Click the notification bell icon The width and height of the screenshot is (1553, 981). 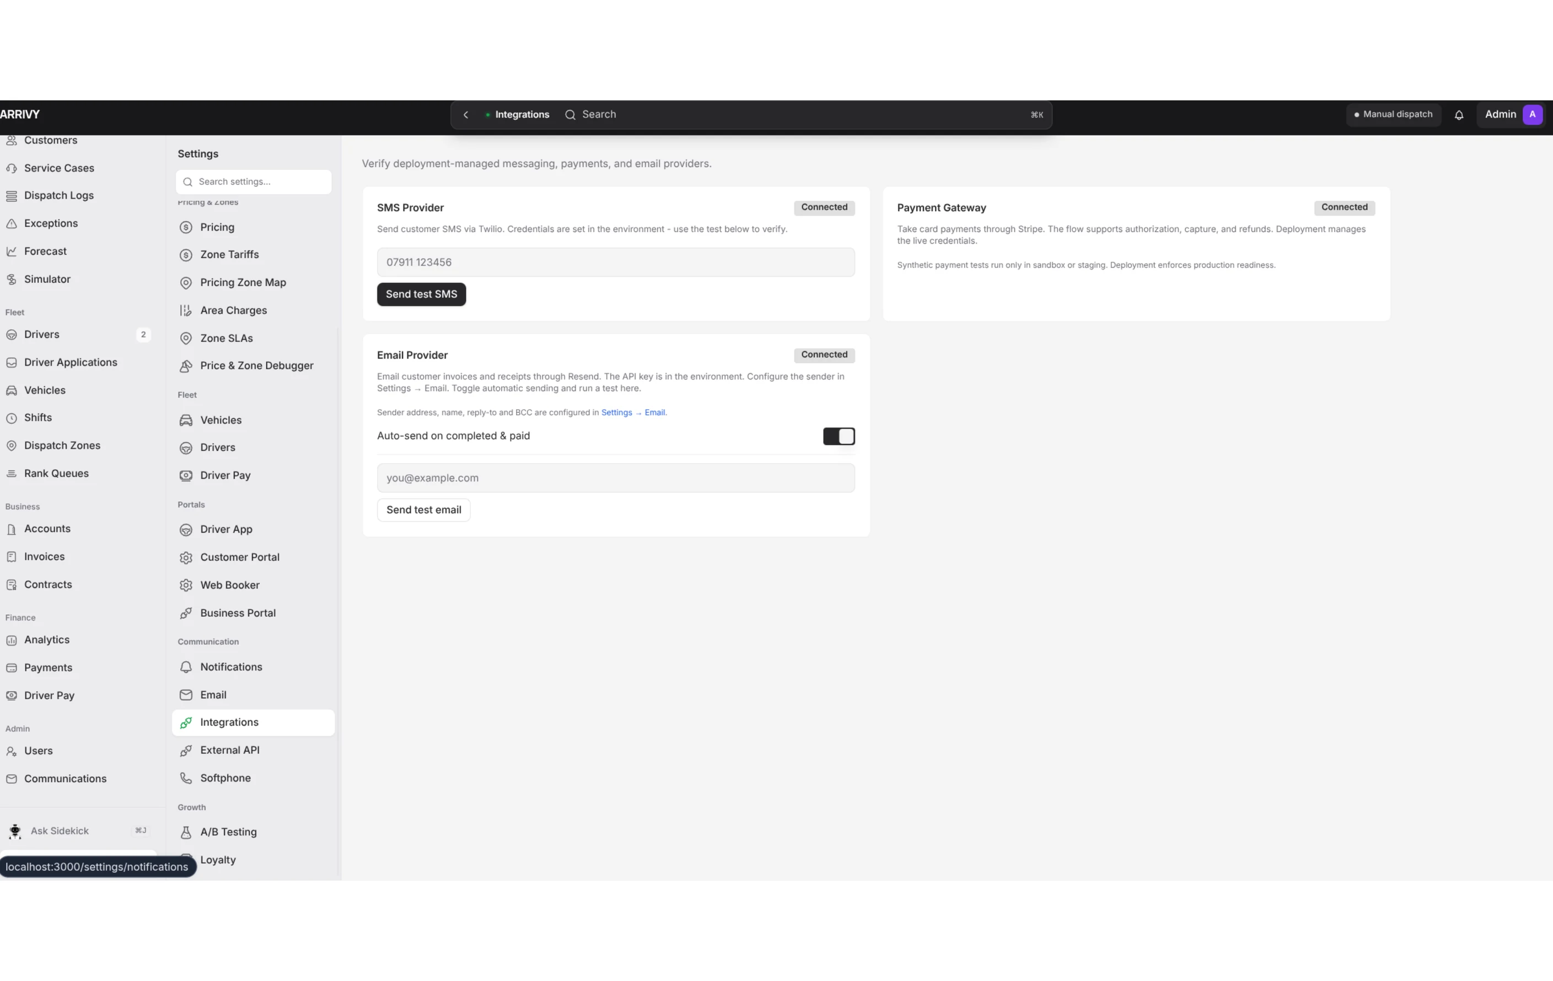click(x=1459, y=115)
